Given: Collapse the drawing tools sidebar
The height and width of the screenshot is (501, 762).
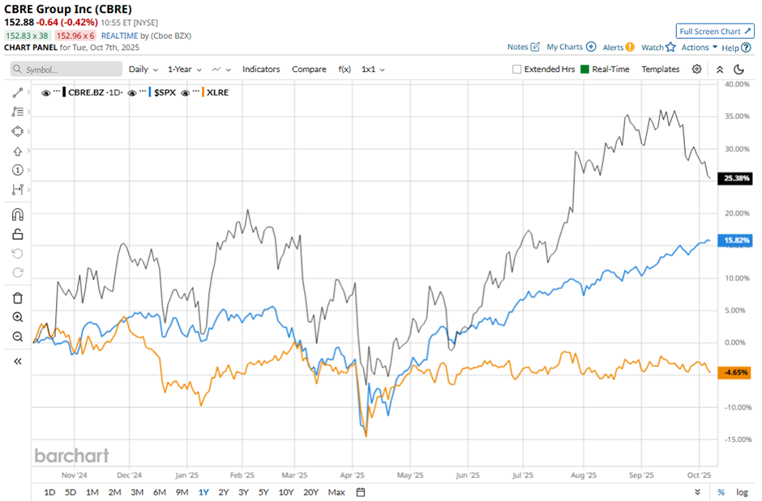Looking at the screenshot, I should pyautogui.click(x=18, y=361).
